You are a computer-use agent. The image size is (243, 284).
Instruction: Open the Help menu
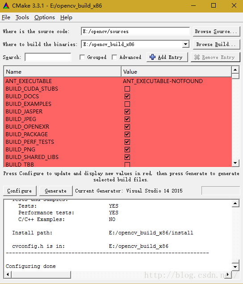[x=66, y=17]
